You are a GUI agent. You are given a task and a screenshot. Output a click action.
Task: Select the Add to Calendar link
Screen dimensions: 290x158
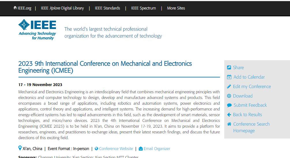click(249, 77)
